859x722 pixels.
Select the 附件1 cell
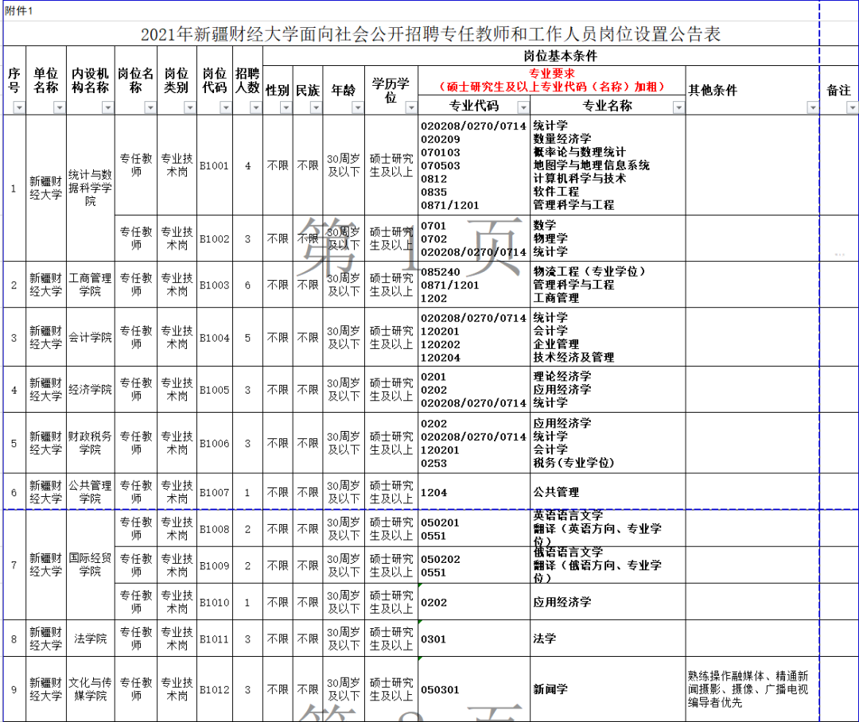[x=19, y=11]
